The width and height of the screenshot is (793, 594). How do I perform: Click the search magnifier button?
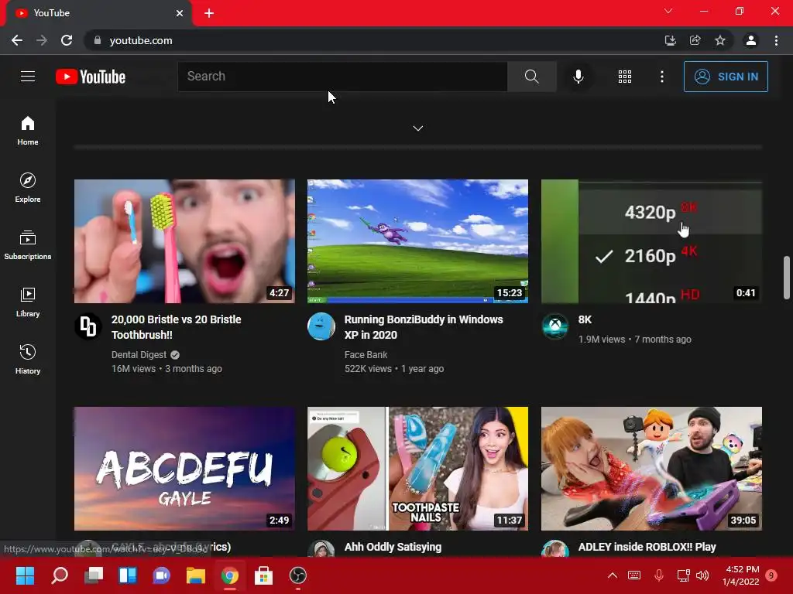coord(531,77)
